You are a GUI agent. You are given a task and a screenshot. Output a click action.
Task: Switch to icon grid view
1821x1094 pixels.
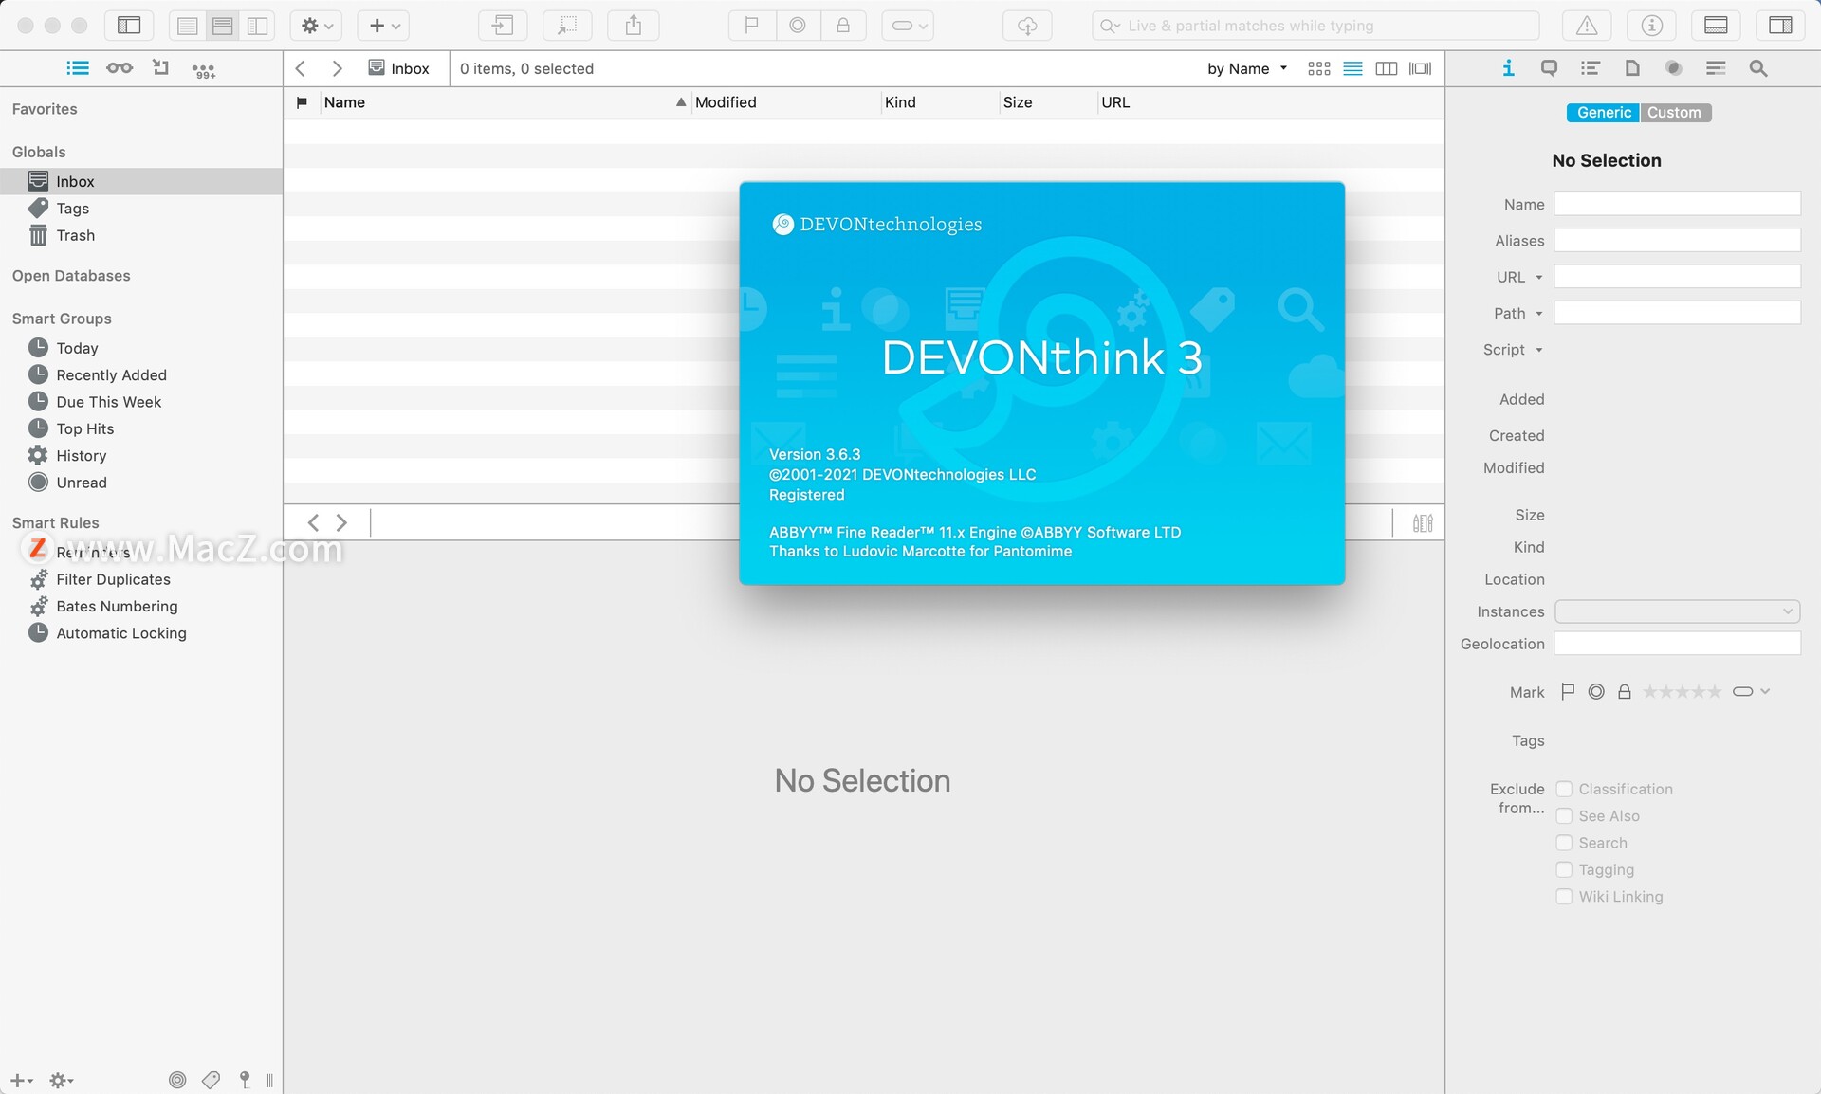pyautogui.click(x=1318, y=68)
